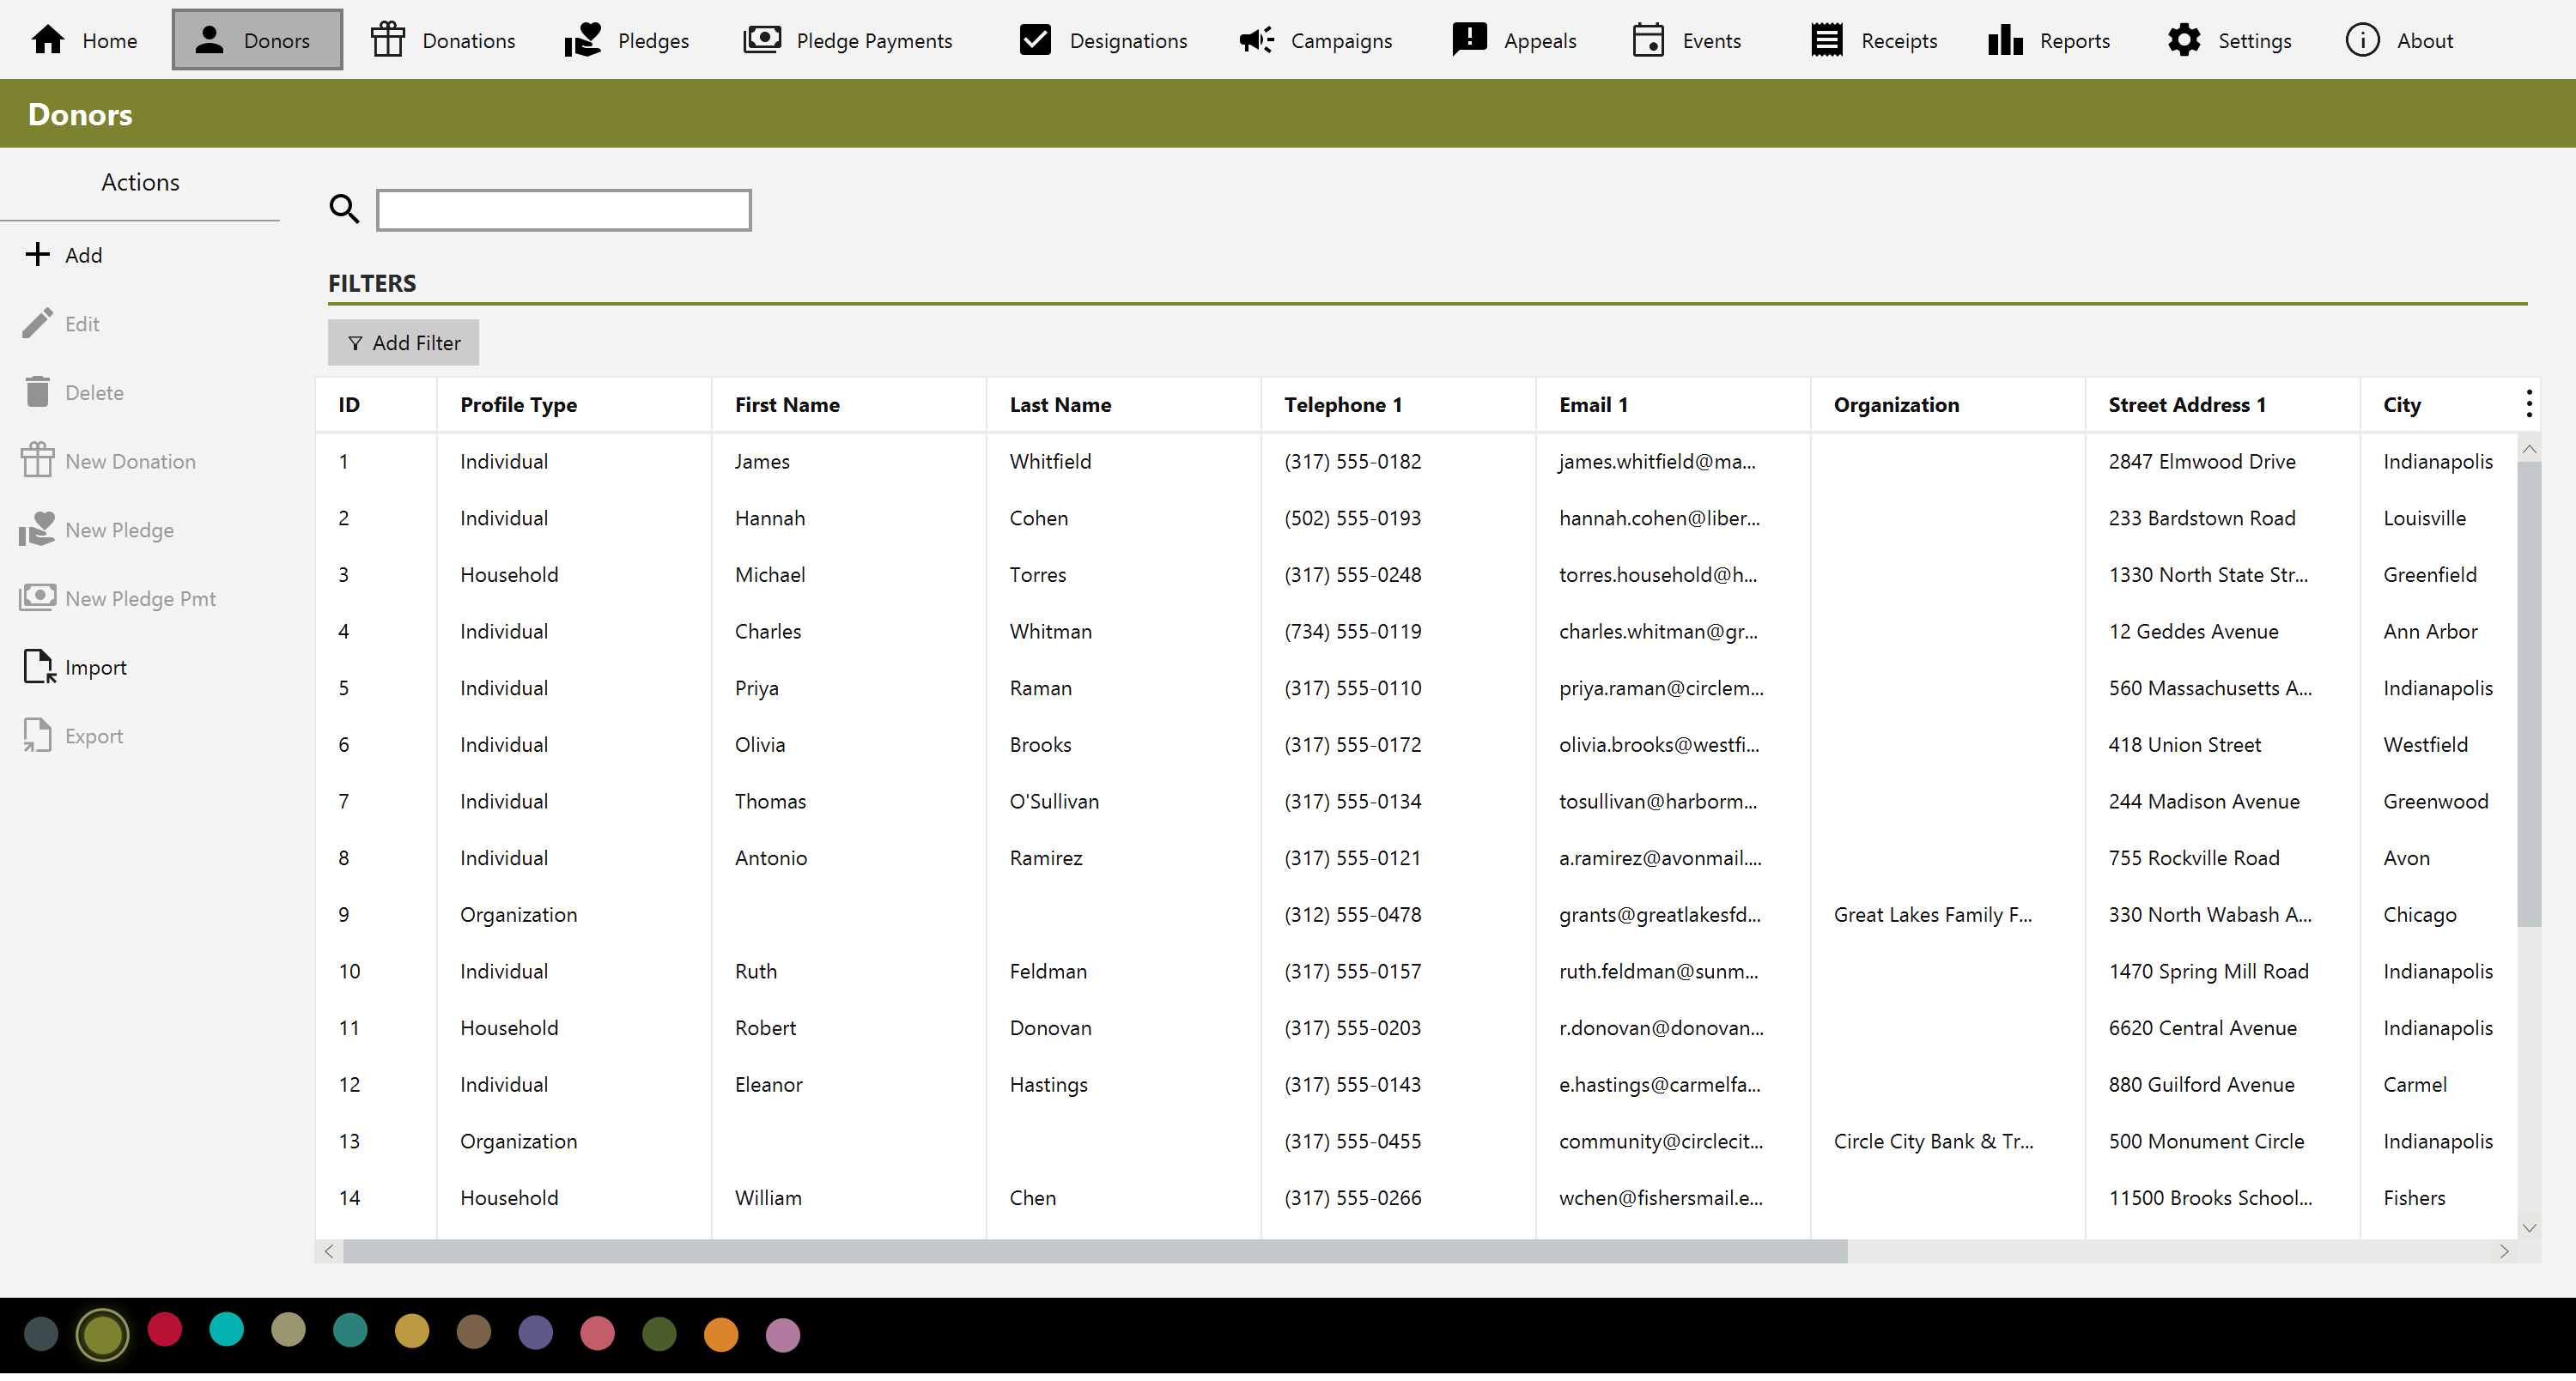Click the Import file icon
Viewport: 2576px width, 1381px height.
(x=38, y=668)
